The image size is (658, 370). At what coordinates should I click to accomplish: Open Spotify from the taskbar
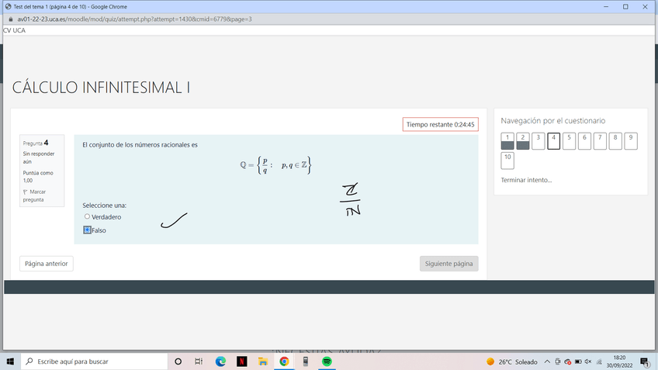tap(327, 361)
